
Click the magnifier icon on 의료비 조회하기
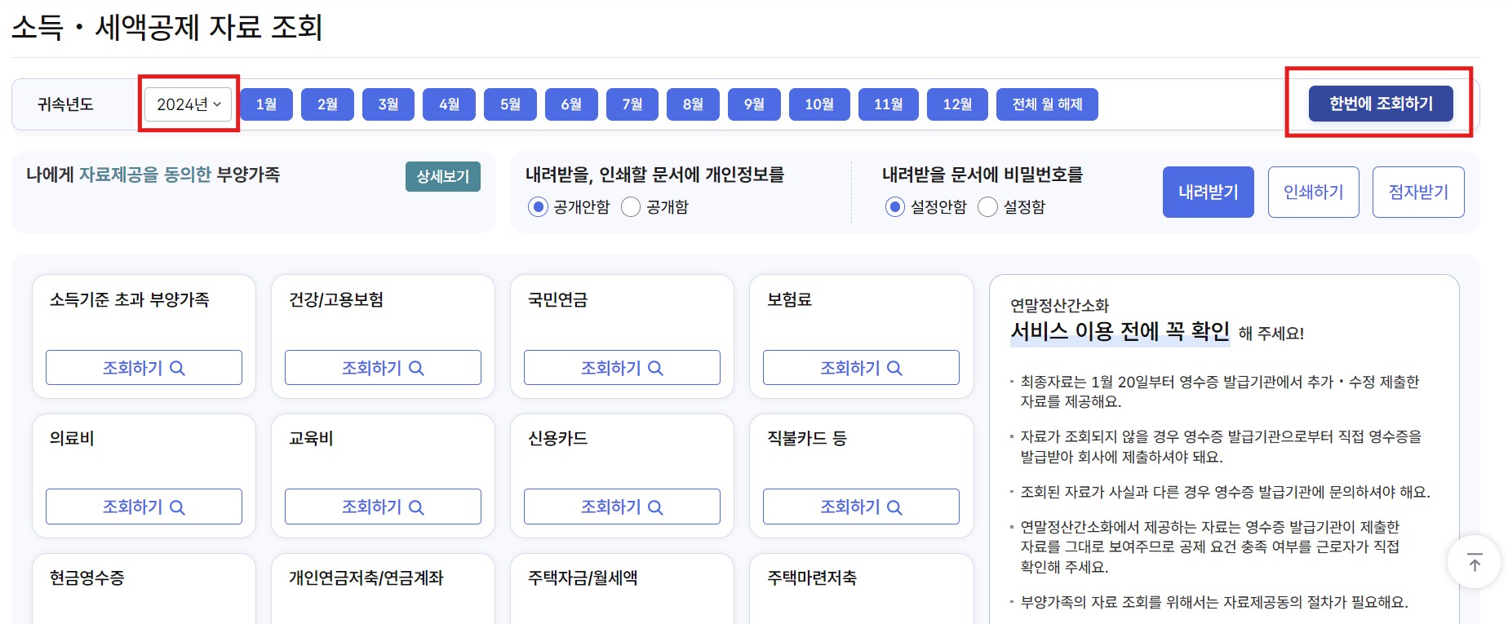[177, 506]
